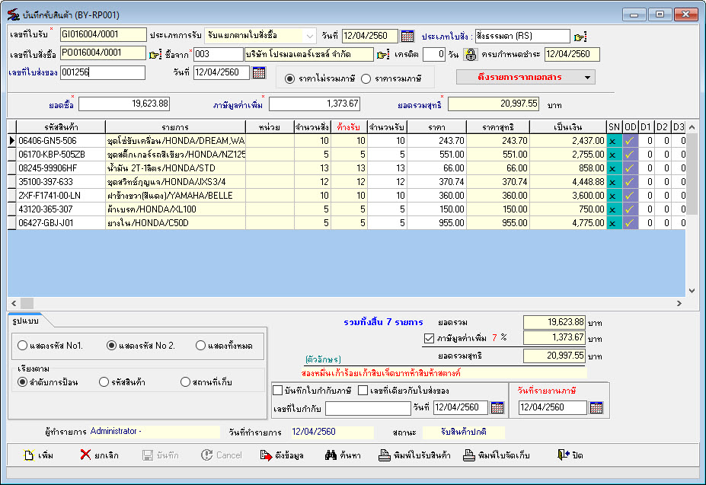
Task: Click SN mark for row 43120-365-307
Action: point(614,209)
